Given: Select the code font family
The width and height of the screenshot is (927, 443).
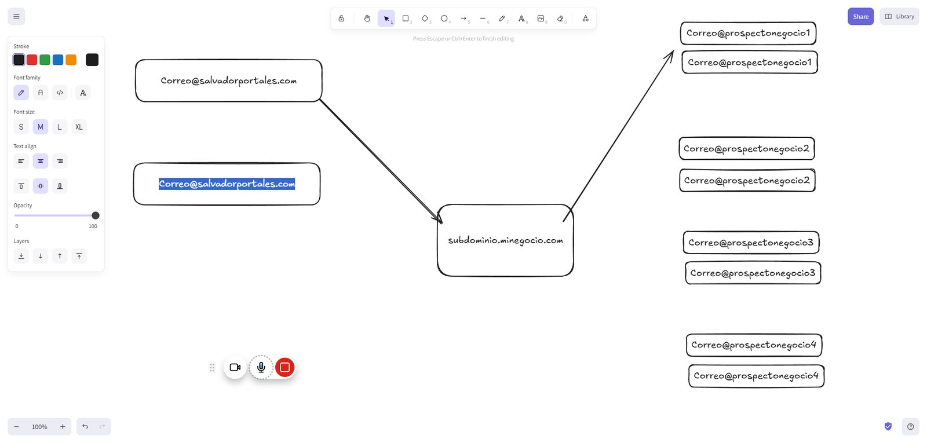Looking at the screenshot, I should click(60, 93).
